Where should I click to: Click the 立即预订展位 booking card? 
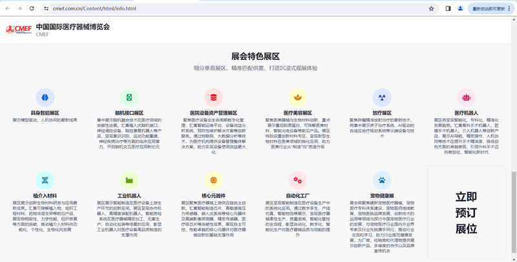click(466, 212)
